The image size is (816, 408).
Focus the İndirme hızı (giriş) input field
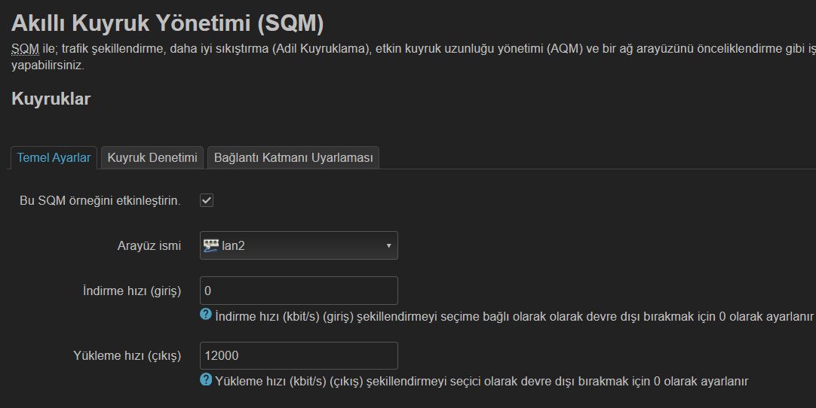point(299,291)
